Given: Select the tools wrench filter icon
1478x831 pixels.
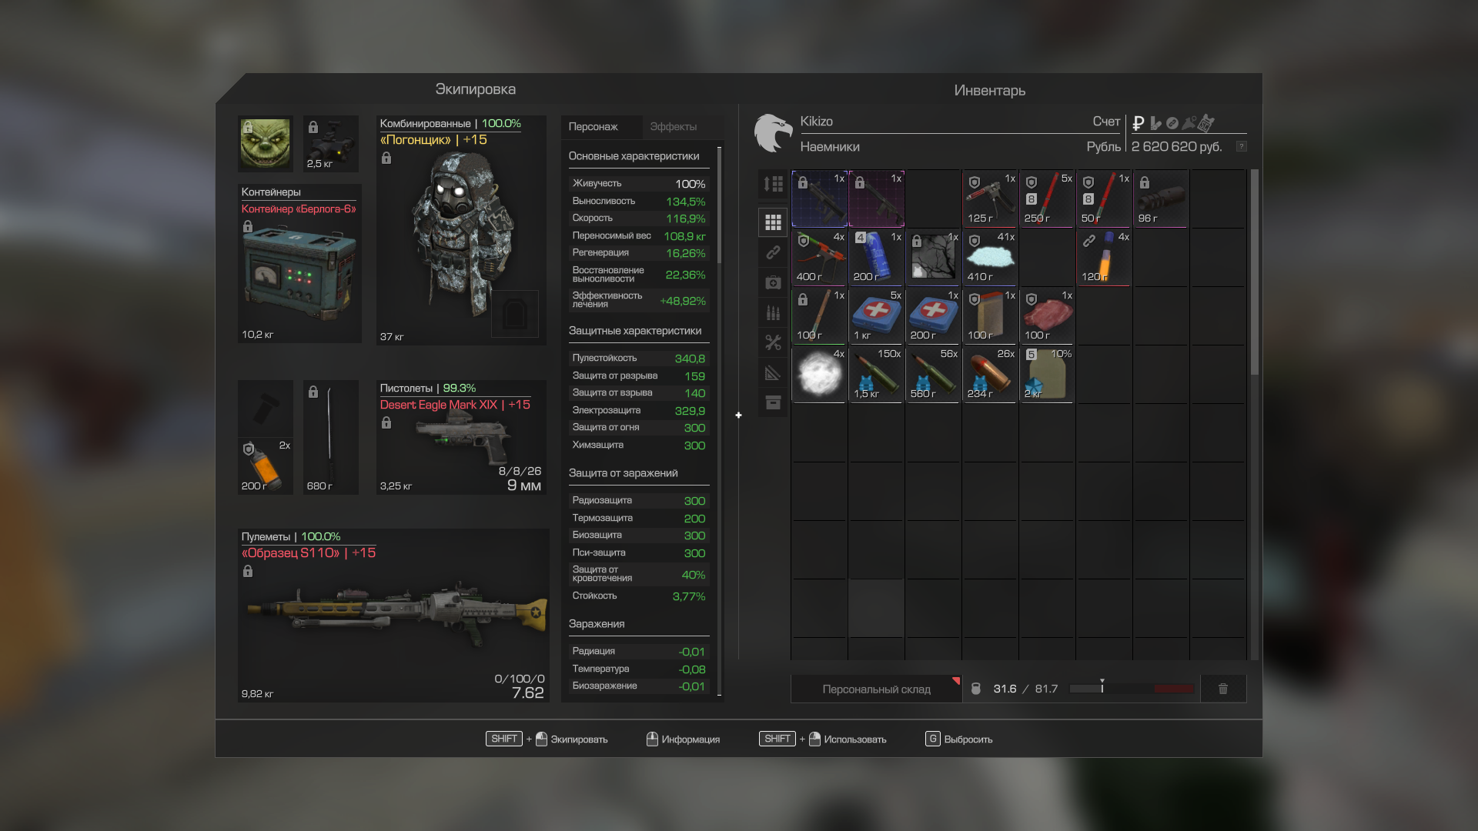Looking at the screenshot, I should coord(773,342).
